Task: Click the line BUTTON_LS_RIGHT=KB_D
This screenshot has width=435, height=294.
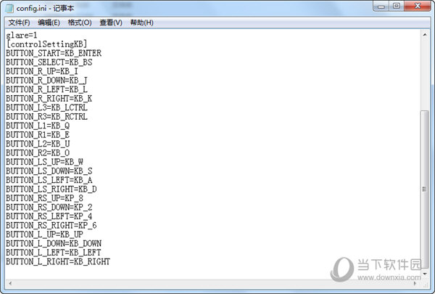Action: pyautogui.click(x=51, y=189)
